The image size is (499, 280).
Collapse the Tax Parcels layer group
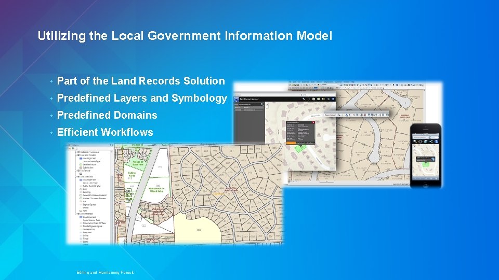[x=76, y=171]
